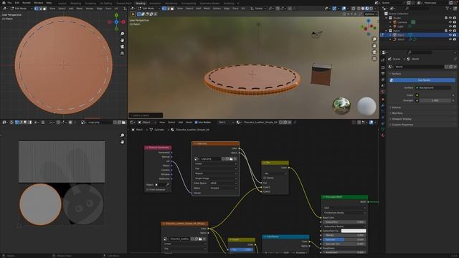Open the Window menu
459x258 pixels.
[38, 3]
